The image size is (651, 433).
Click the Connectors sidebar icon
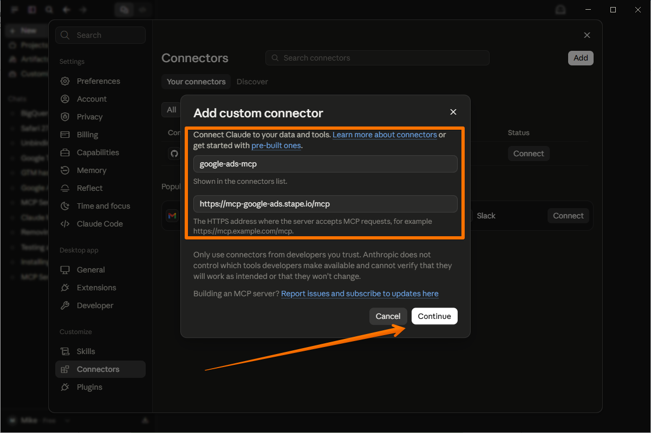[65, 369]
